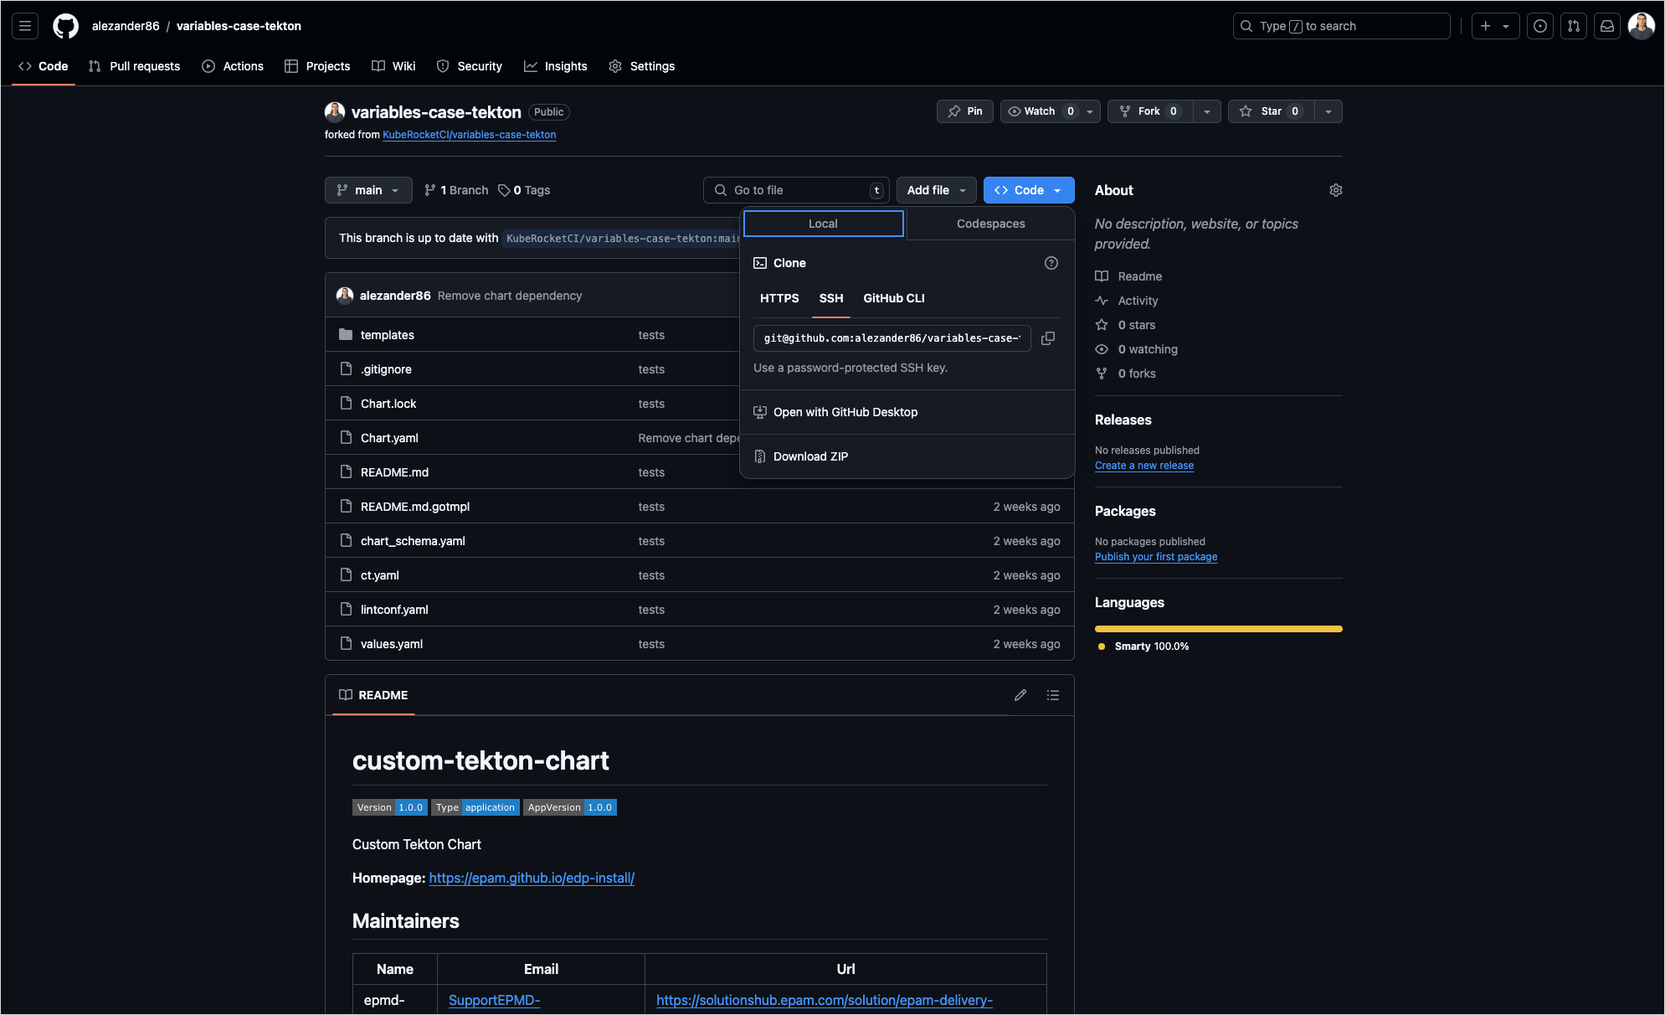The height and width of the screenshot is (1015, 1665).
Task: Copy the SSH clone URL
Action: coord(1048,338)
